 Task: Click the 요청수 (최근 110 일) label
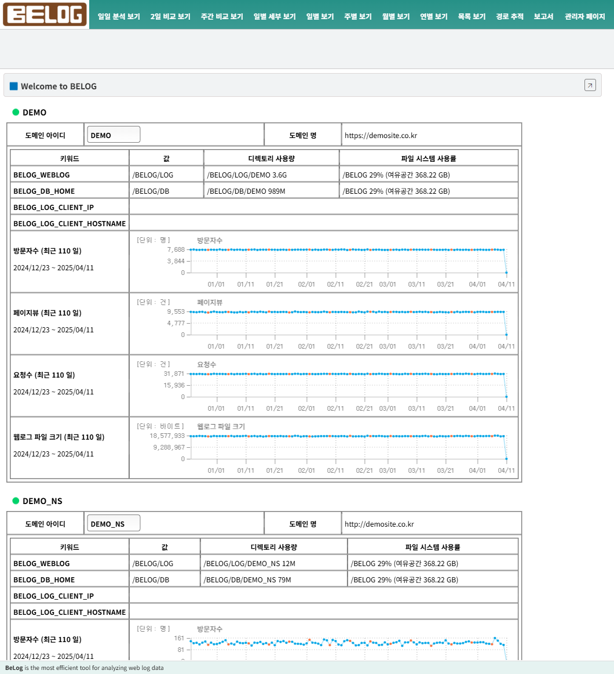44,375
